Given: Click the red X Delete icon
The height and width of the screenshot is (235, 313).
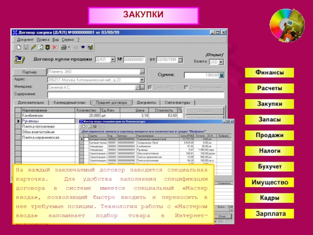Looking at the screenshot, I should coord(54,47).
